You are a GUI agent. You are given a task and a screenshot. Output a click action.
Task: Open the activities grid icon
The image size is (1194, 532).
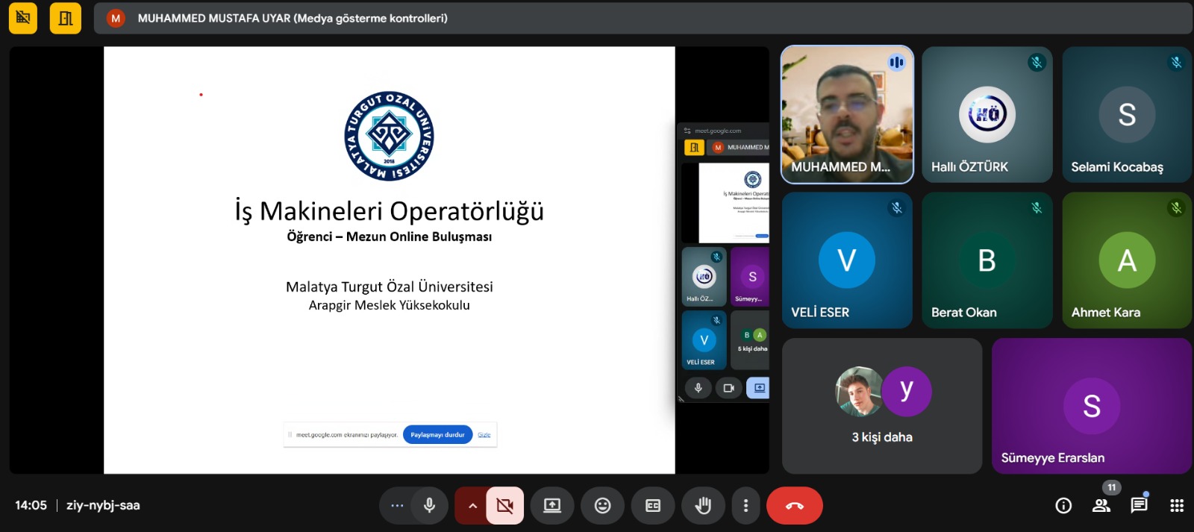coord(1177,506)
